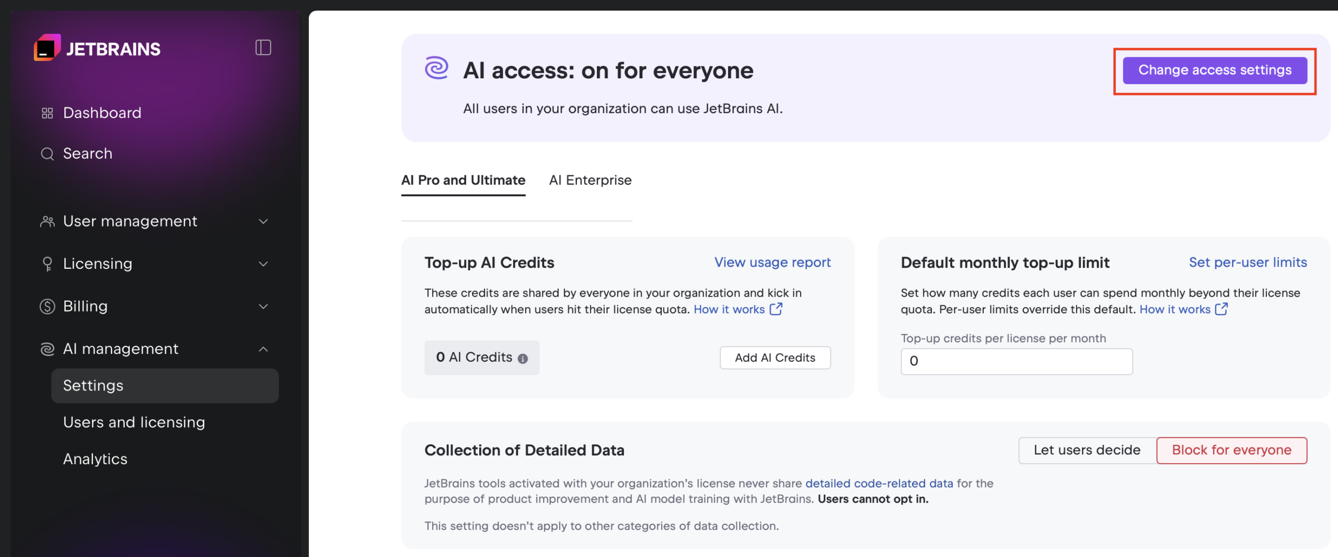Collapse the sidebar with panel toggle icon
Screen dimensions: 1338x557
(263, 48)
